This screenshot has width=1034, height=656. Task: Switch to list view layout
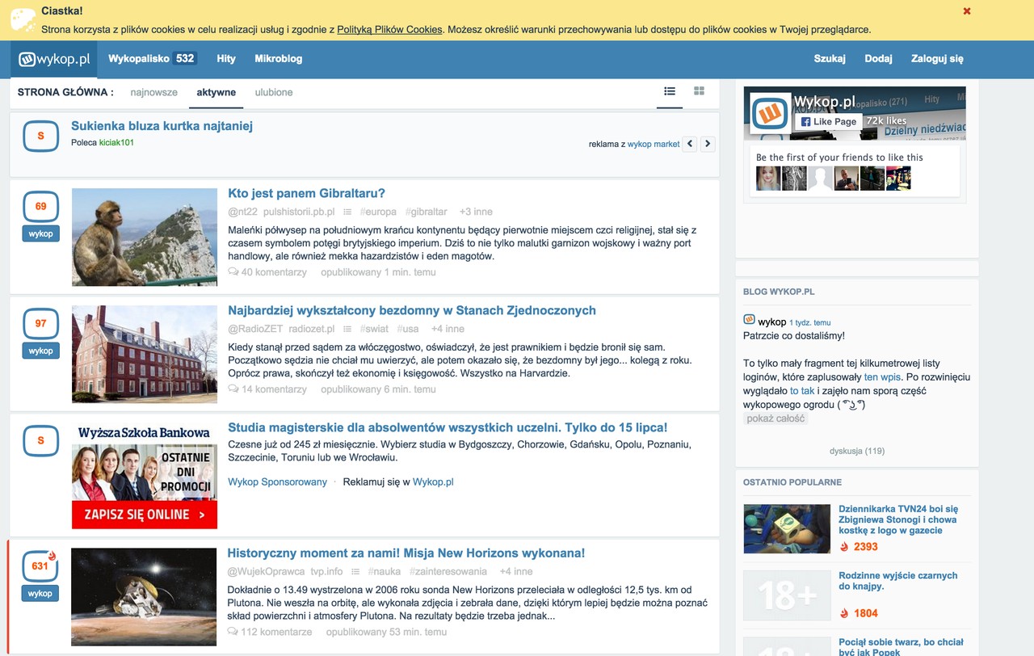tap(670, 91)
